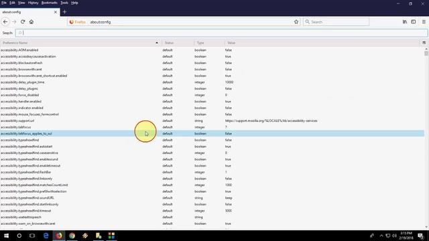This screenshot has height=241, width=429.
Task: Close the about:config tab
Action: point(55,12)
